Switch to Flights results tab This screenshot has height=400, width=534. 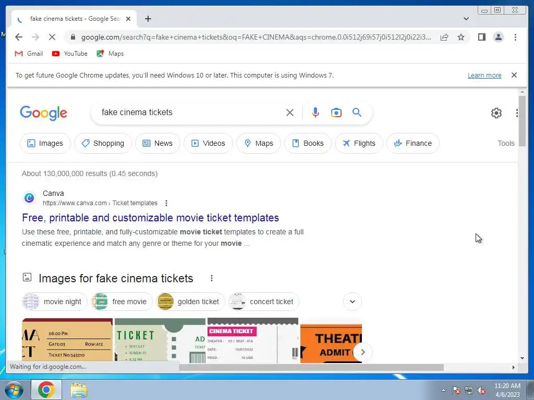point(359,143)
